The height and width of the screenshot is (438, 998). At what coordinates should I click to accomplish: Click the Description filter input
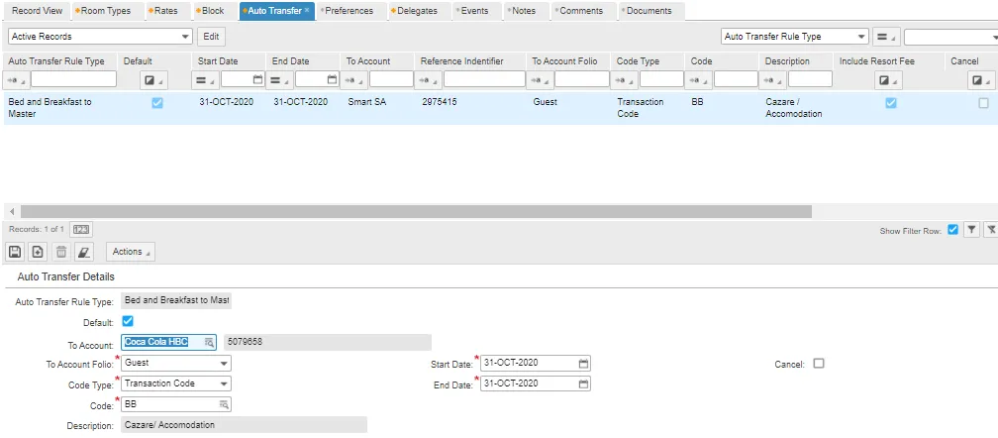(x=810, y=79)
